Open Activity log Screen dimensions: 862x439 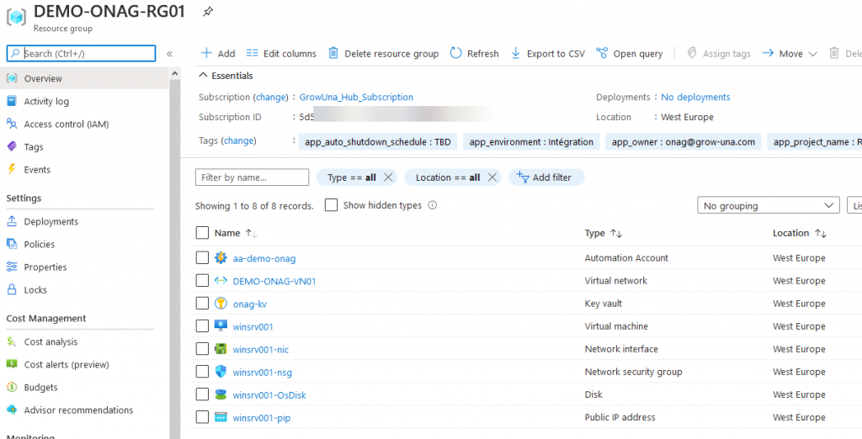(46, 101)
